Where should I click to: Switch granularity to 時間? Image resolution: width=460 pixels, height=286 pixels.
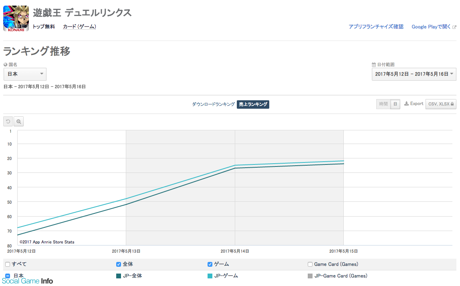[x=383, y=104]
